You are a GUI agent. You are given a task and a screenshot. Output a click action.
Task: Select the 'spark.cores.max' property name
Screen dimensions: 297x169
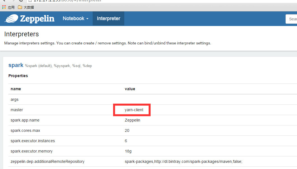coord(25,131)
